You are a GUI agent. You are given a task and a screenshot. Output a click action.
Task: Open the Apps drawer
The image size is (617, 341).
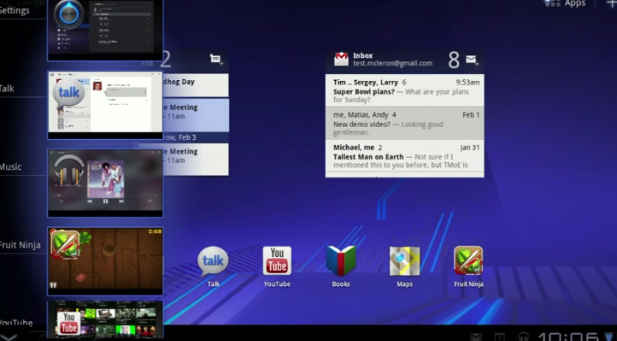click(x=565, y=4)
